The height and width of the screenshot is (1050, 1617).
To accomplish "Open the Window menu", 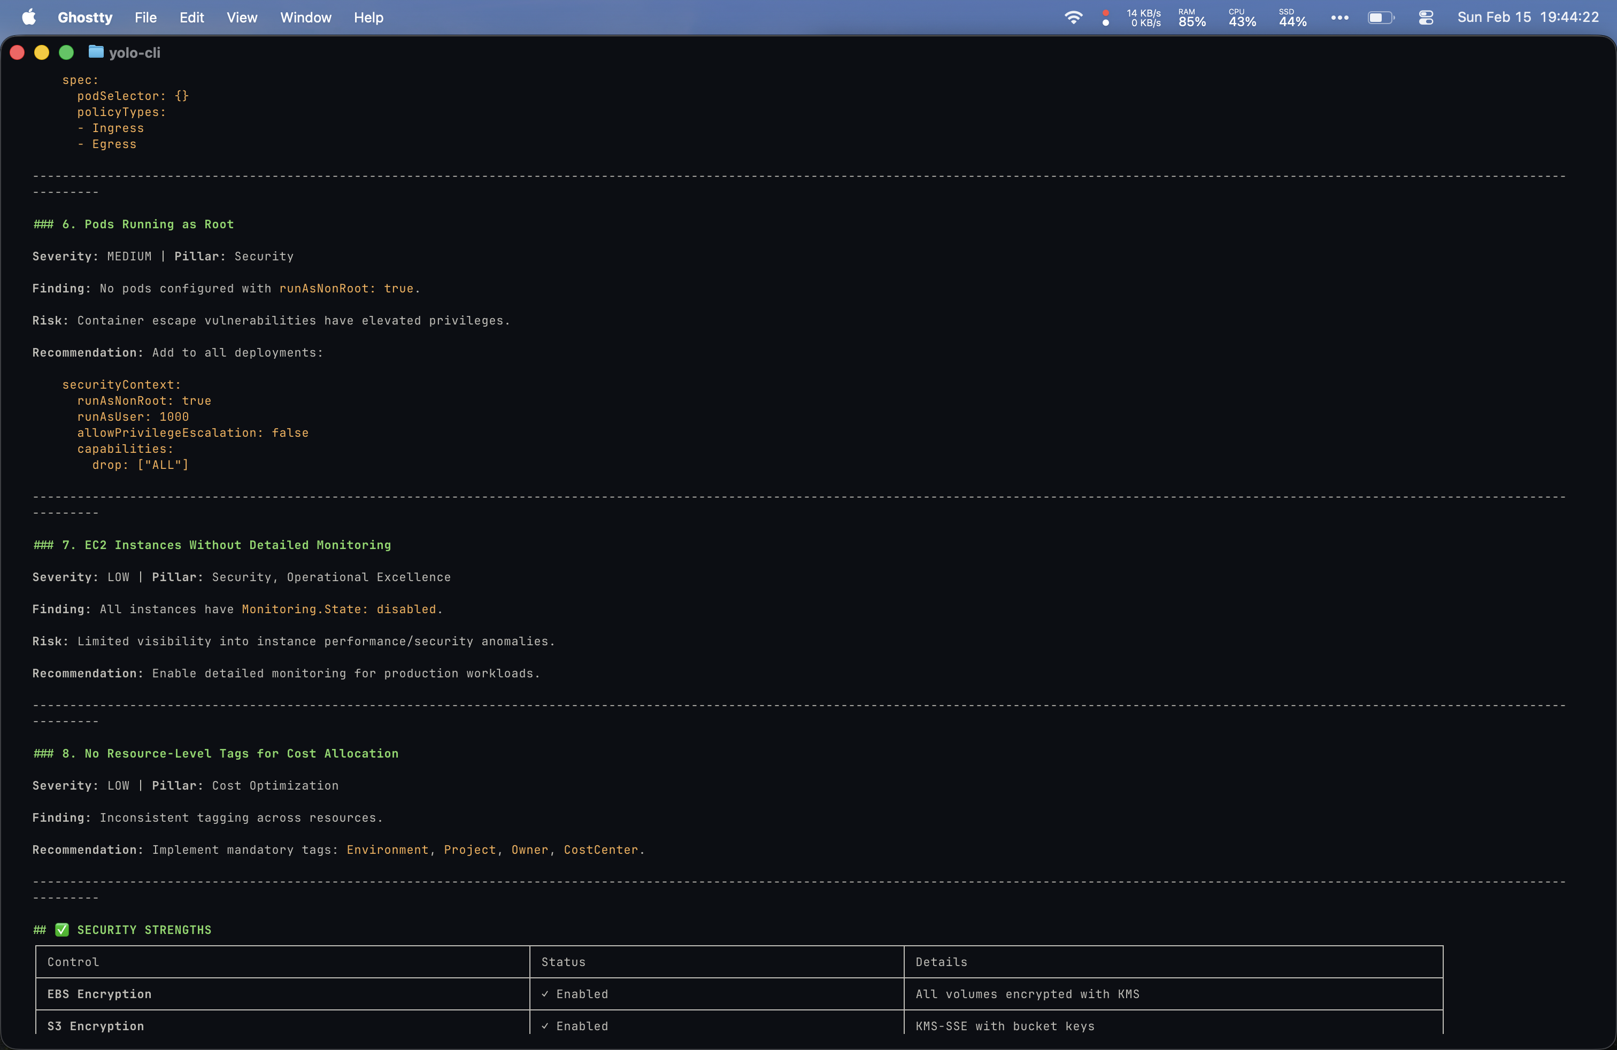I will pos(306,17).
